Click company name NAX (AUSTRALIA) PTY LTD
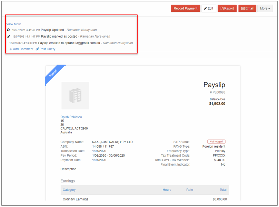The height and width of the screenshot is (207, 279). click(x=112, y=142)
